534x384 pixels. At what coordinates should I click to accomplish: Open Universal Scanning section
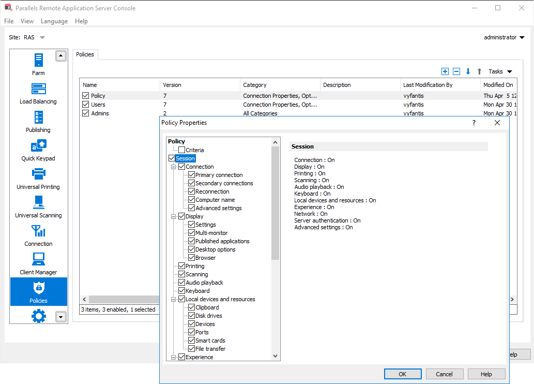[x=38, y=207]
